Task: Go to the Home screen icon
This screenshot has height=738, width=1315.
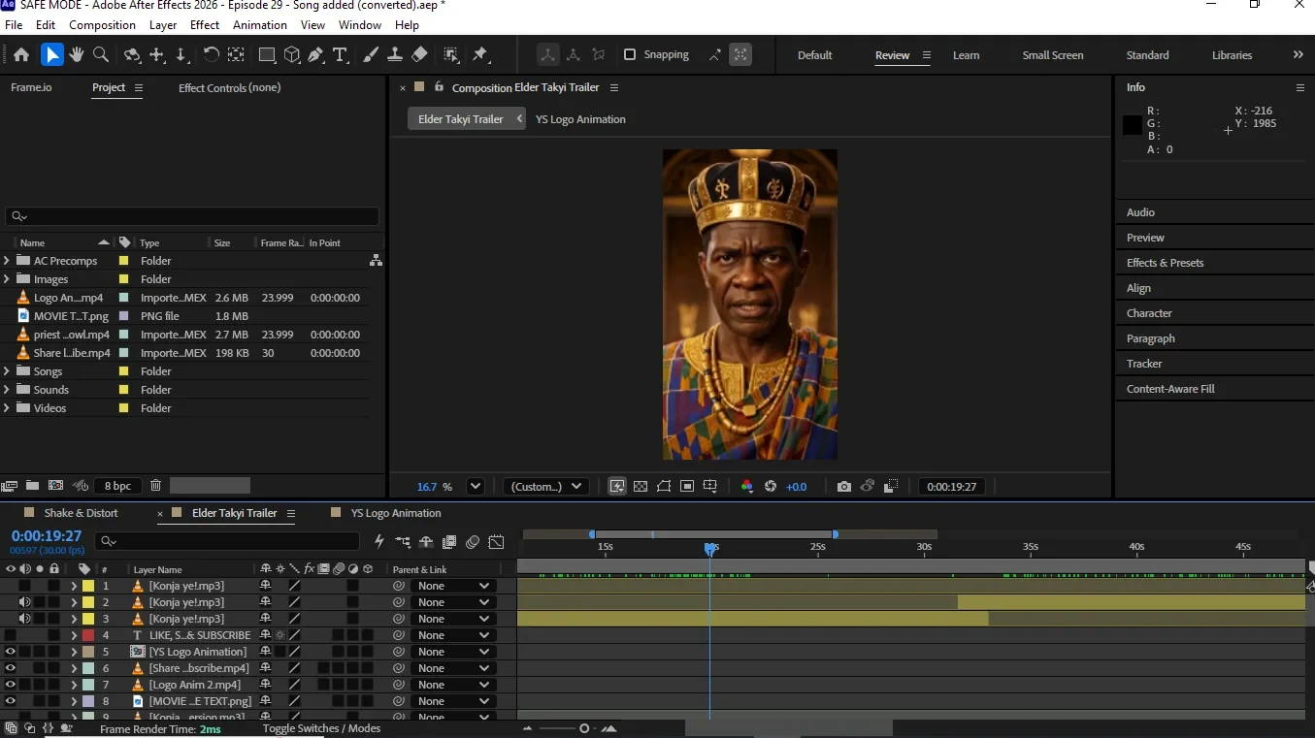Action: (20, 54)
